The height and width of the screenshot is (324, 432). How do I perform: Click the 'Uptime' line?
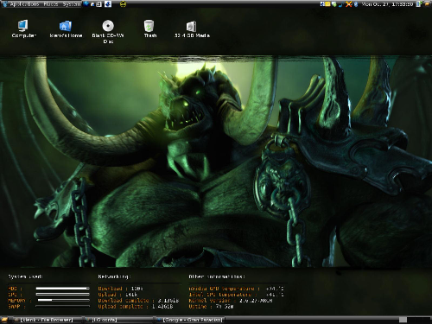click(211, 307)
